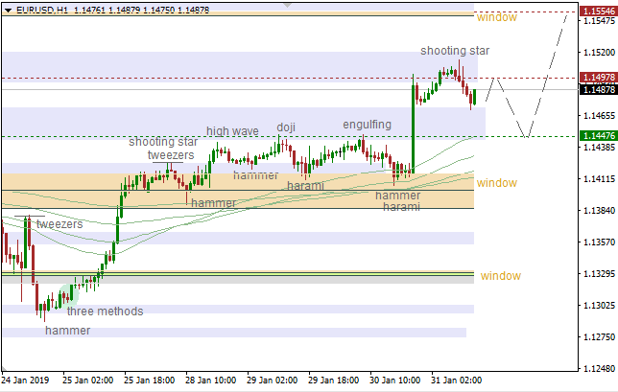Click the '28 Jan 10:00' time axis marker
Viewport: 618px width, 392px height.
pos(213,380)
